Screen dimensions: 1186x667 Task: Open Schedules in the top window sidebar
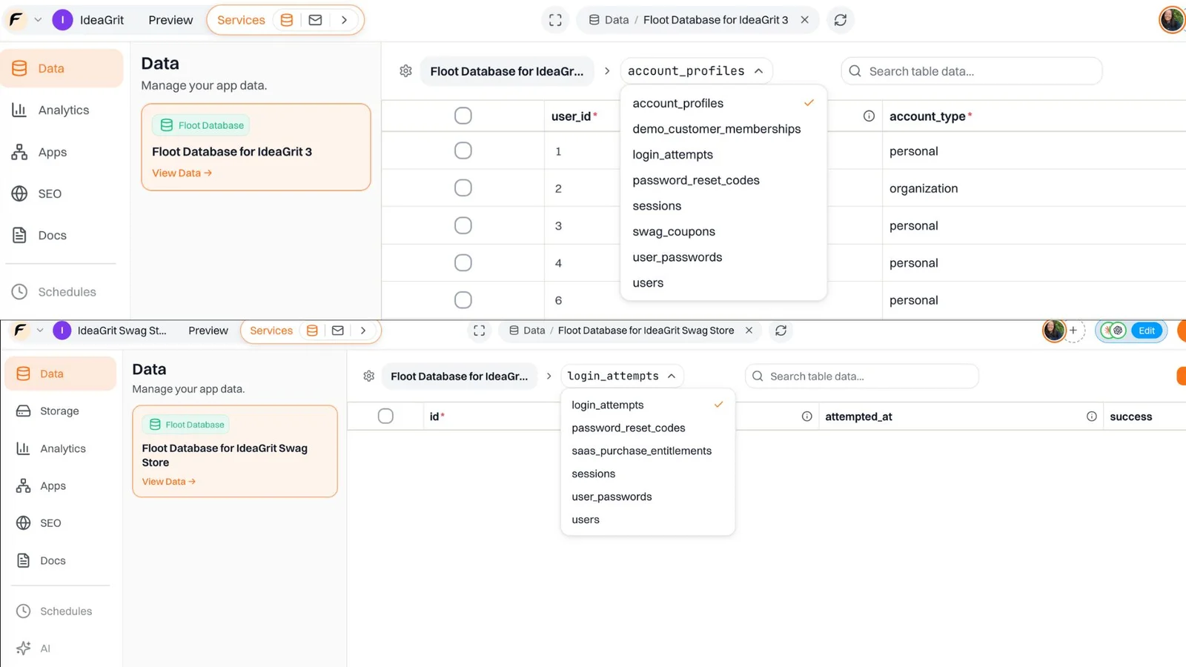[x=67, y=292]
